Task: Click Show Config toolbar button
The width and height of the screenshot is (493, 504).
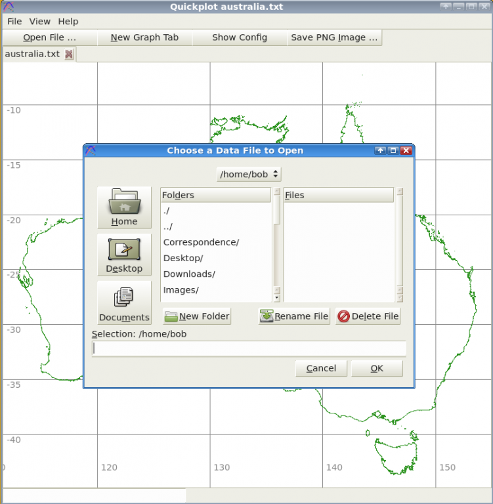Action: [240, 37]
